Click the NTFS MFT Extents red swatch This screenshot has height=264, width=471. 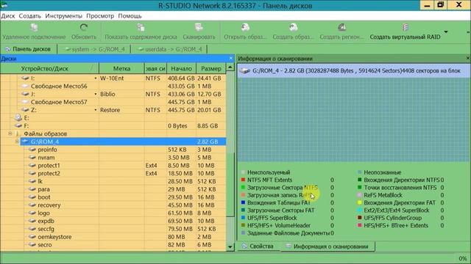pos(243,180)
